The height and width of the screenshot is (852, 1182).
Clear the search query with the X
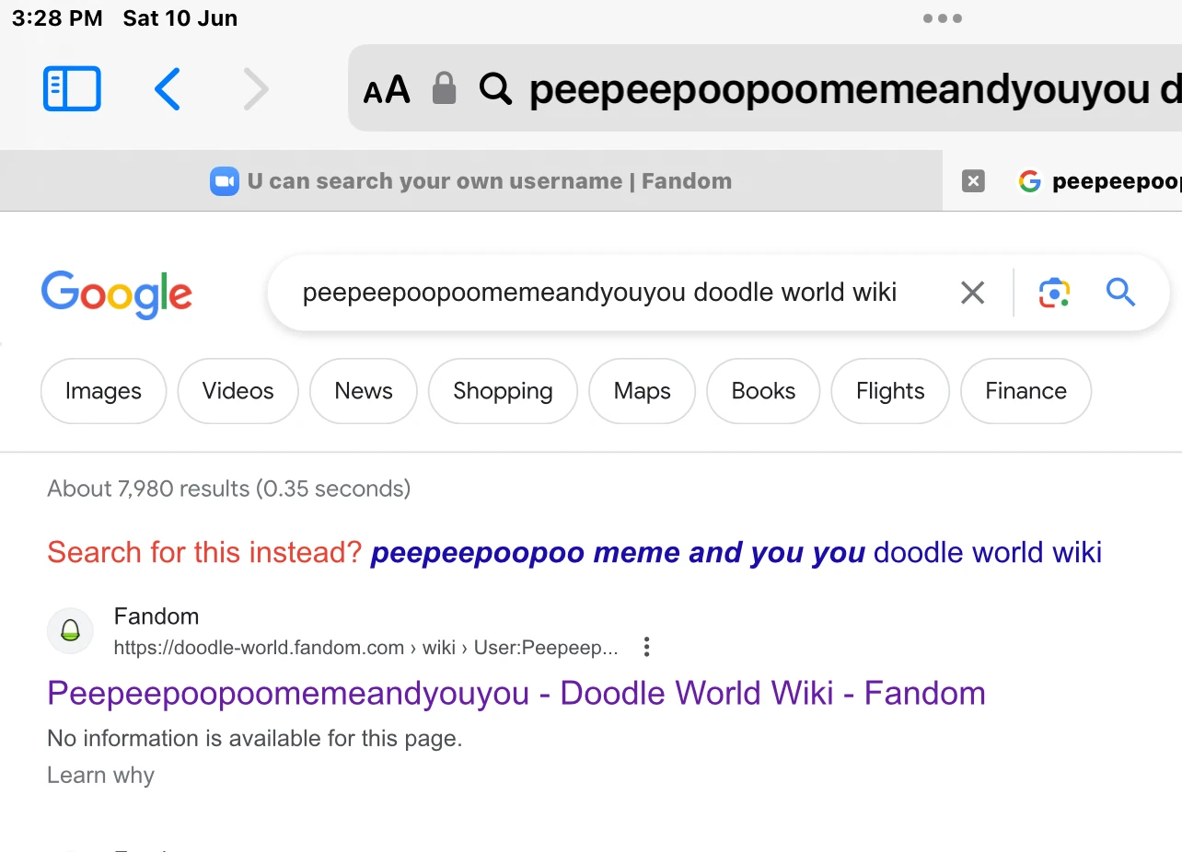click(x=971, y=292)
